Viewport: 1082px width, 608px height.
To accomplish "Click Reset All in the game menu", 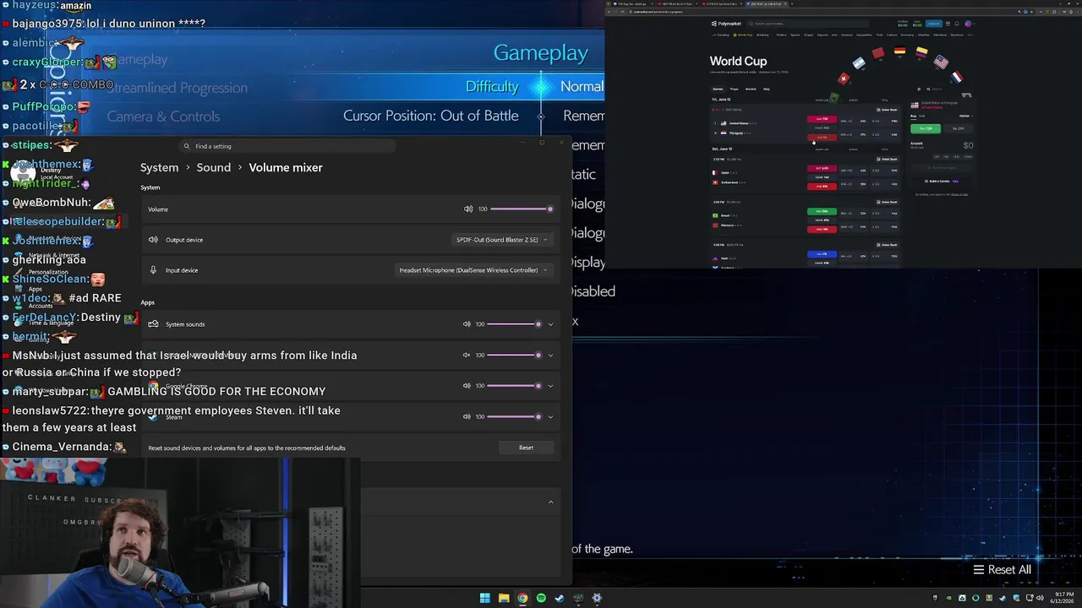I will 1003,569.
